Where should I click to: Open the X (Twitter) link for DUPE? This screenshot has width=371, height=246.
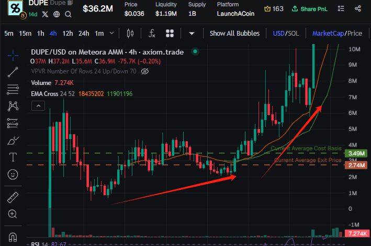pyautogui.click(x=45, y=15)
